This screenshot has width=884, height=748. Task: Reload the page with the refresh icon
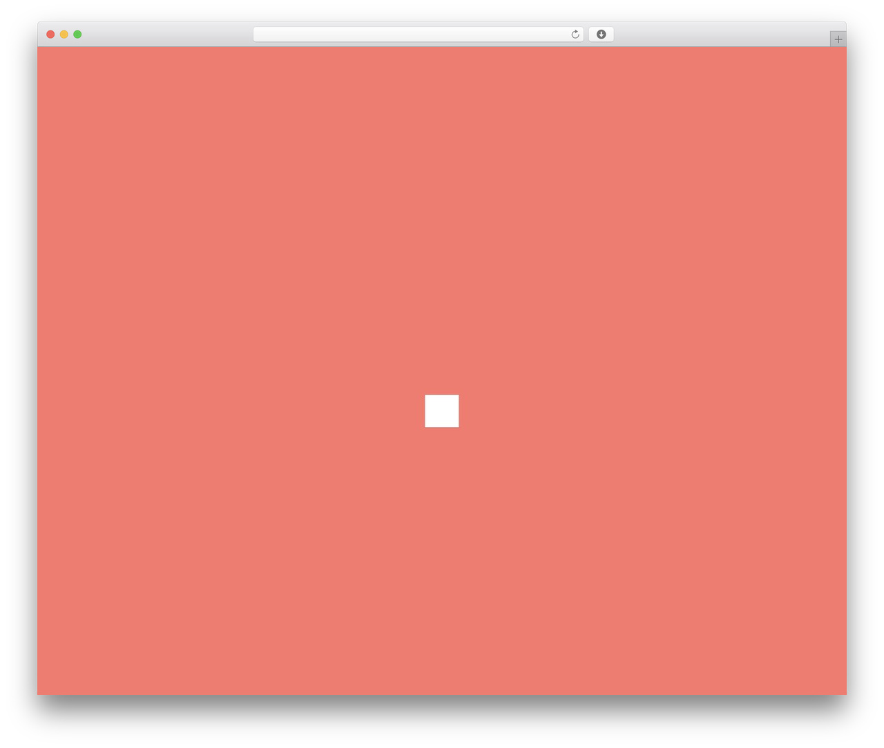575,35
